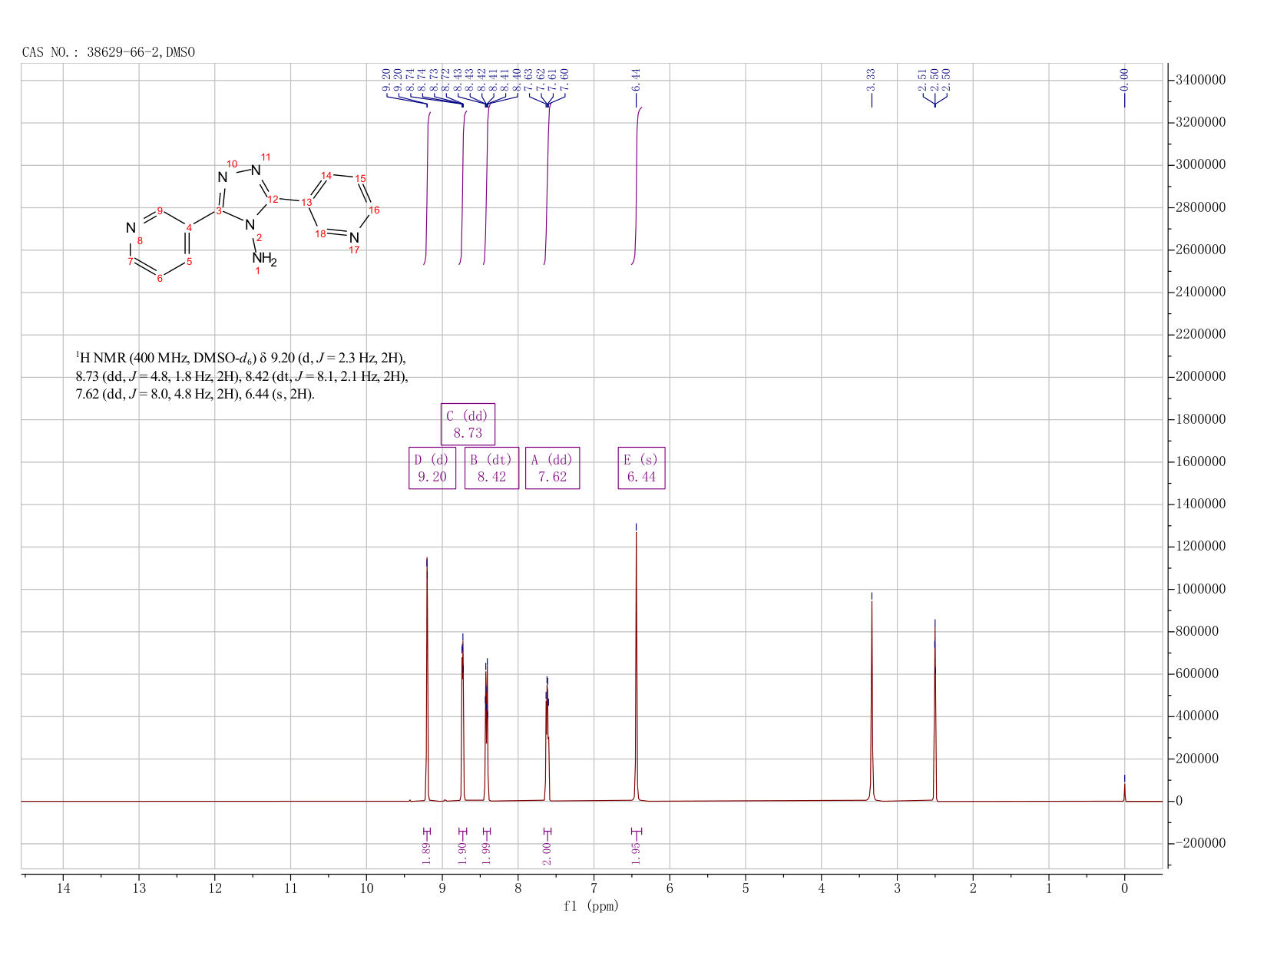Image resolution: width=1267 pixels, height=979 pixels.
Task: Click the triazole nitrogen labeled 11
Action: tap(256, 170)
